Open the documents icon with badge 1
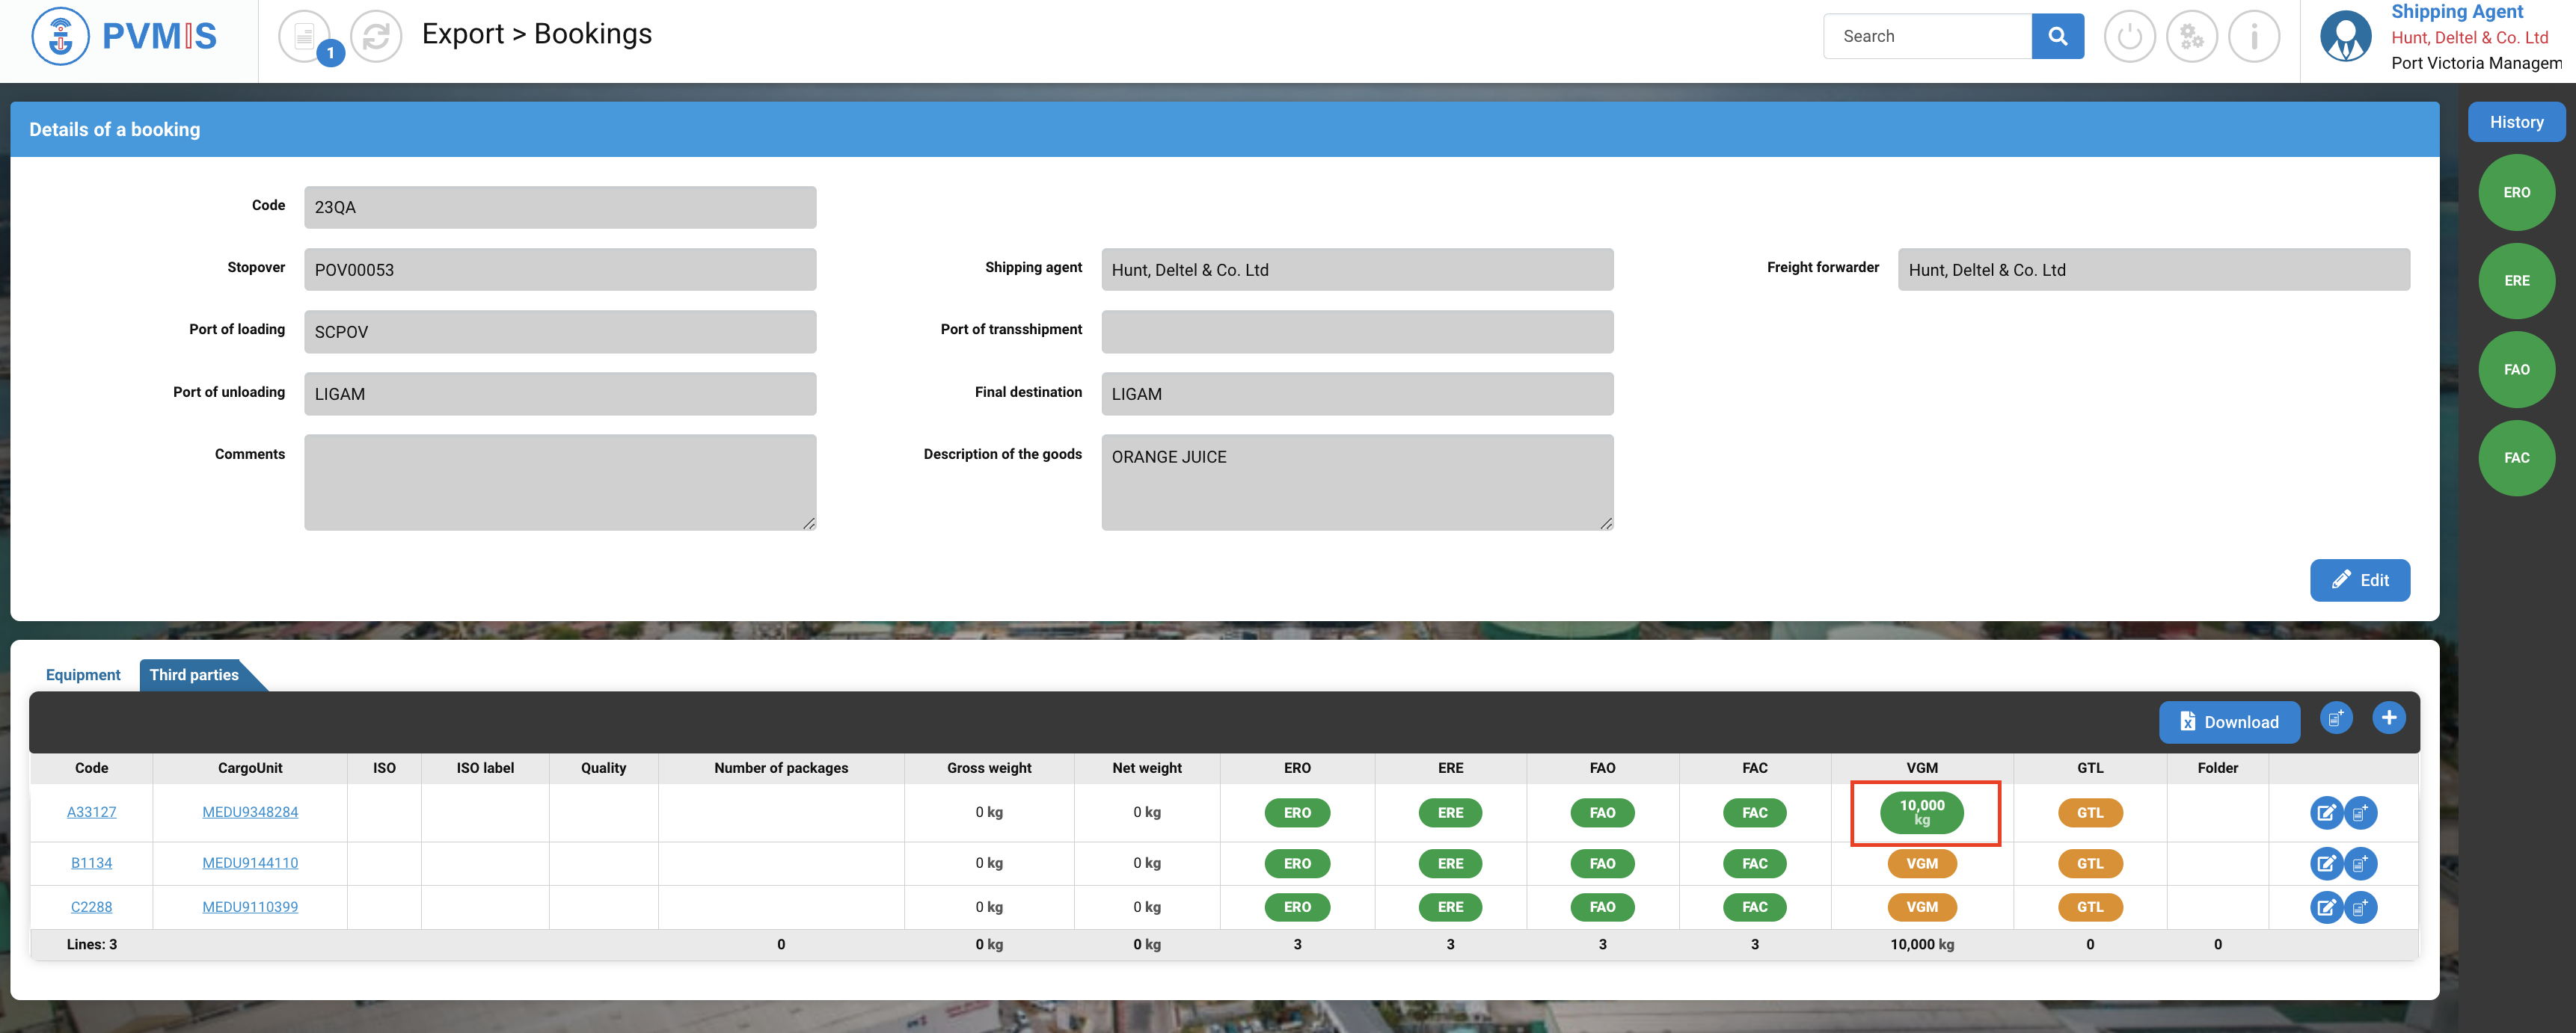 click(x=304, y=37)
